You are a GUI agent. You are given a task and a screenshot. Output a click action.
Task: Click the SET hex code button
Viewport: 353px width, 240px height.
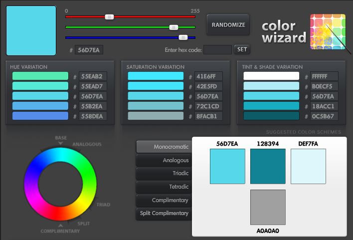click(242, 49)
